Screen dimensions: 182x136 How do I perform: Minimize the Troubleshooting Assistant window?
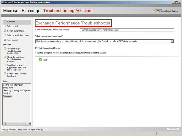173,2
